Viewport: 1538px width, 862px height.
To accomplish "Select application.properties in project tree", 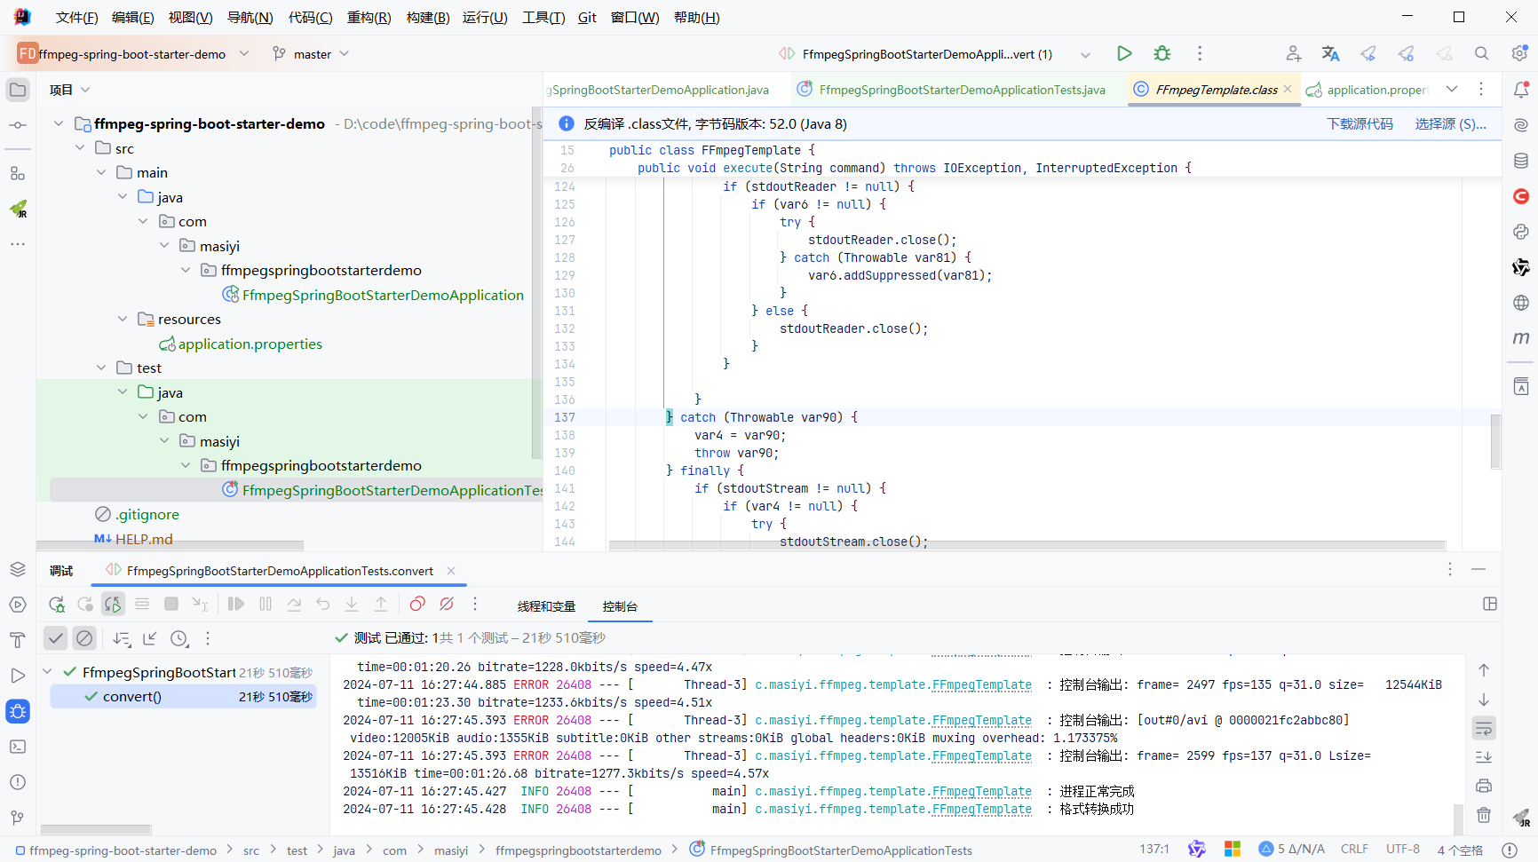I will [x=250, y=344].
